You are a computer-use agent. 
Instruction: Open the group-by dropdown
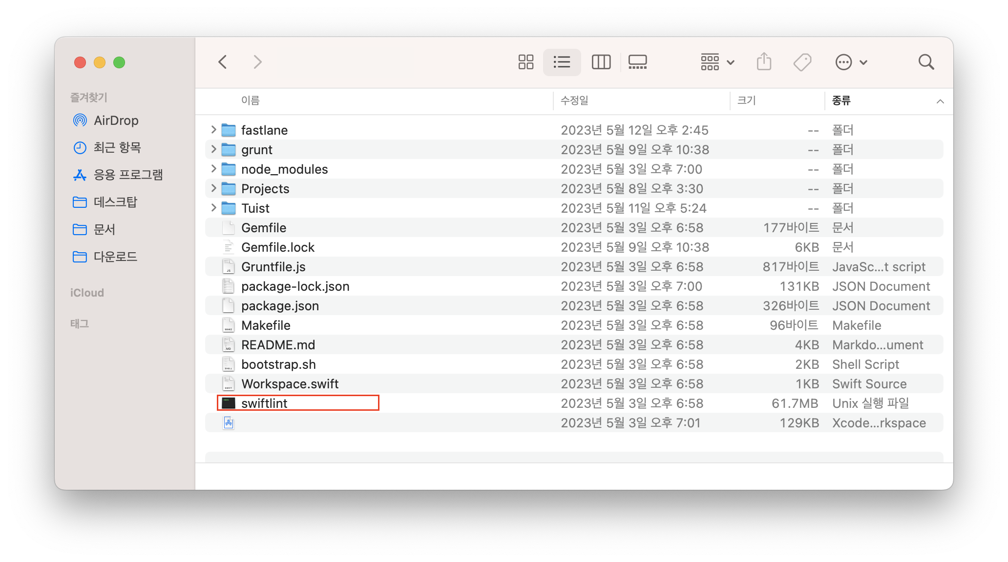tap(717, 62)
